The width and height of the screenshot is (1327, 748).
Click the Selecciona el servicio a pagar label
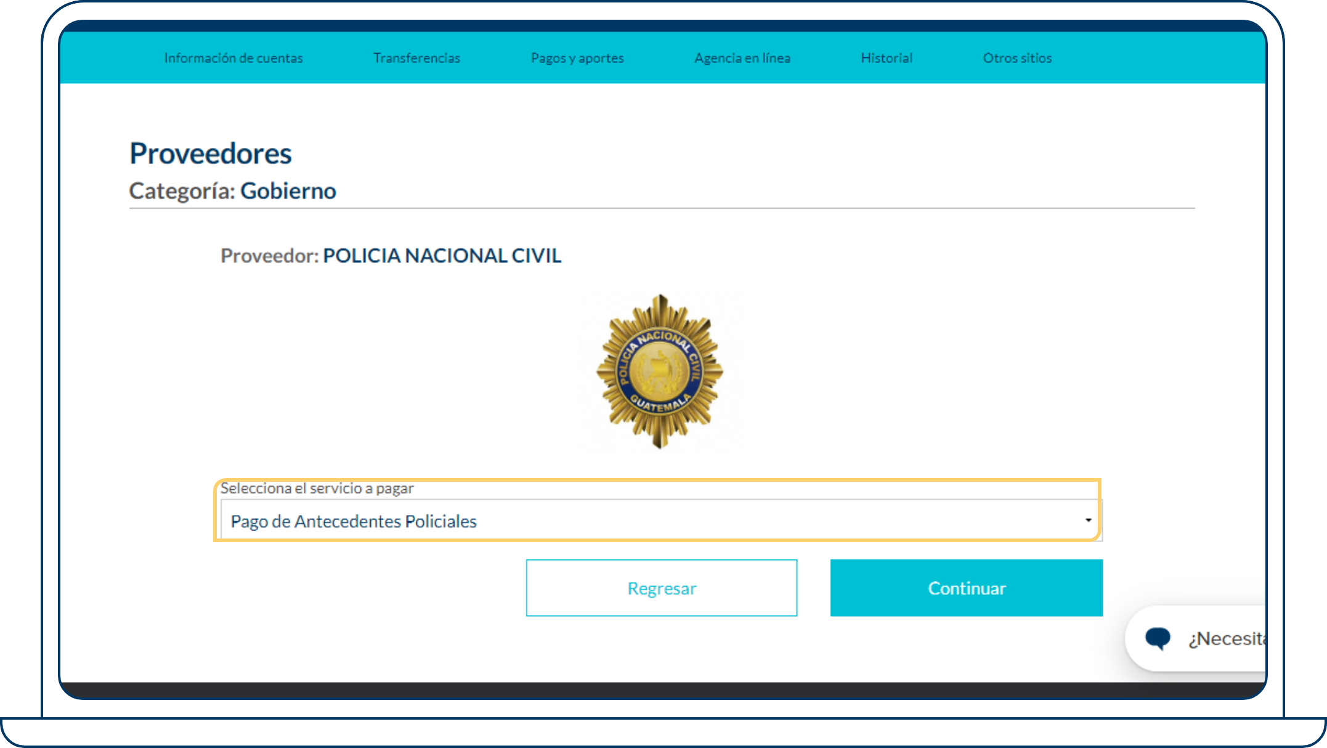(317, 488)
